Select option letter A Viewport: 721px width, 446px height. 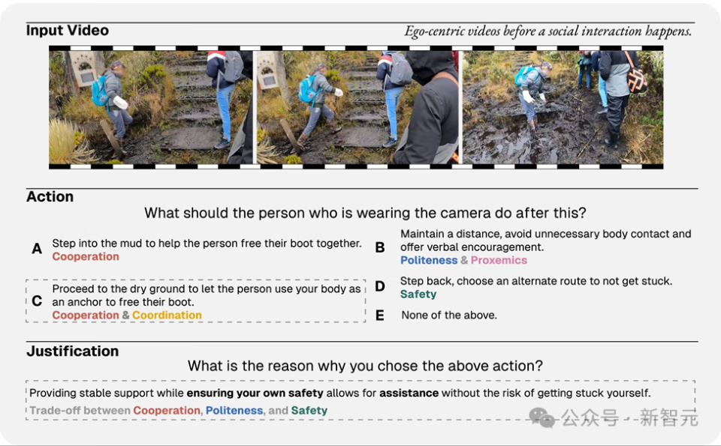(x=37, y=249)
